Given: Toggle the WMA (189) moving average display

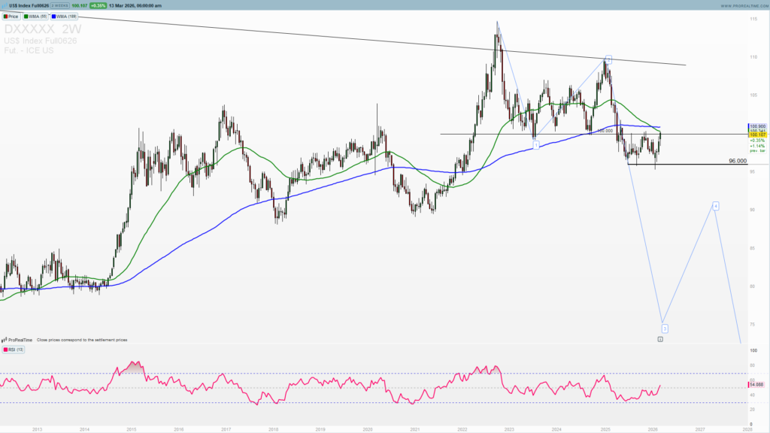Looking at the screenshot, I should (62, 16).
